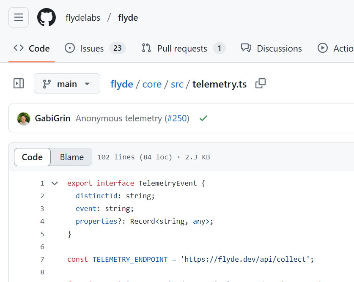
Task: Open the flydelabs organization link
Action: tap(83, 18)
